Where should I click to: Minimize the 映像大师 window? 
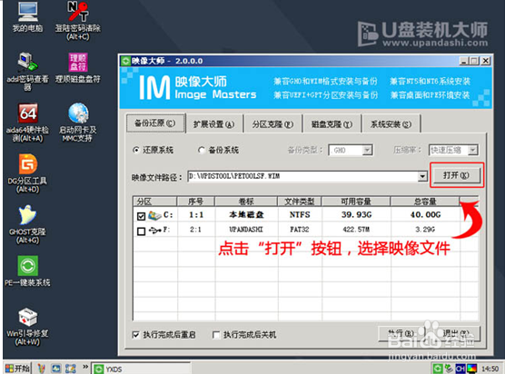click(x=463, y=61)
